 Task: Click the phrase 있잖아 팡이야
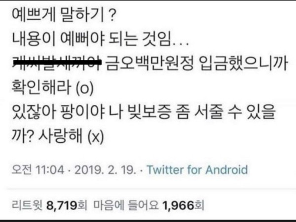(58, 111)
